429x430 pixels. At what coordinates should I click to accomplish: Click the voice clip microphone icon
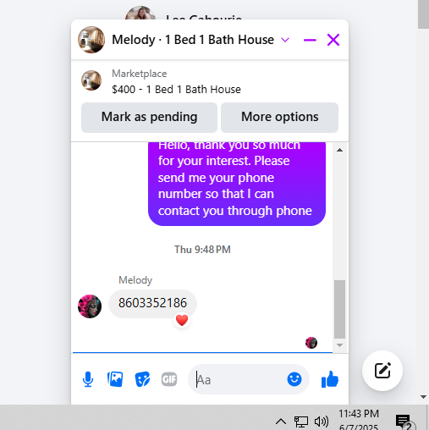point(88,379)
